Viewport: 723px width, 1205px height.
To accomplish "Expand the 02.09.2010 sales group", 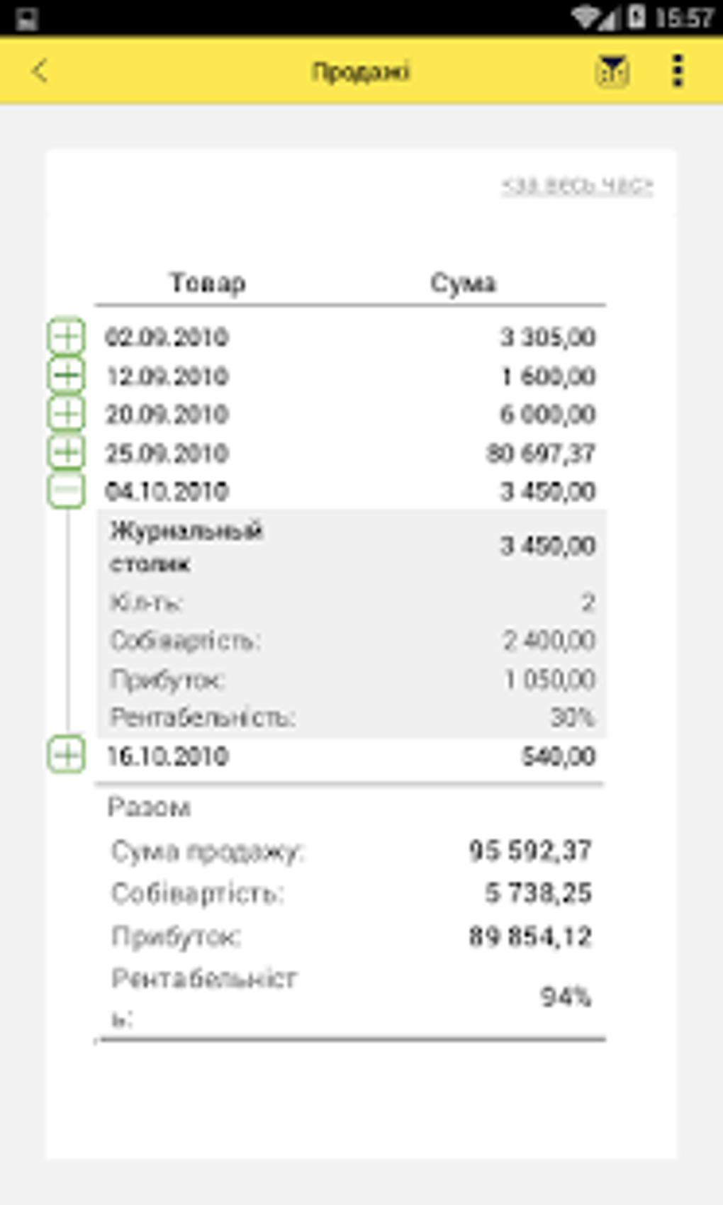I will click(67, 337).
